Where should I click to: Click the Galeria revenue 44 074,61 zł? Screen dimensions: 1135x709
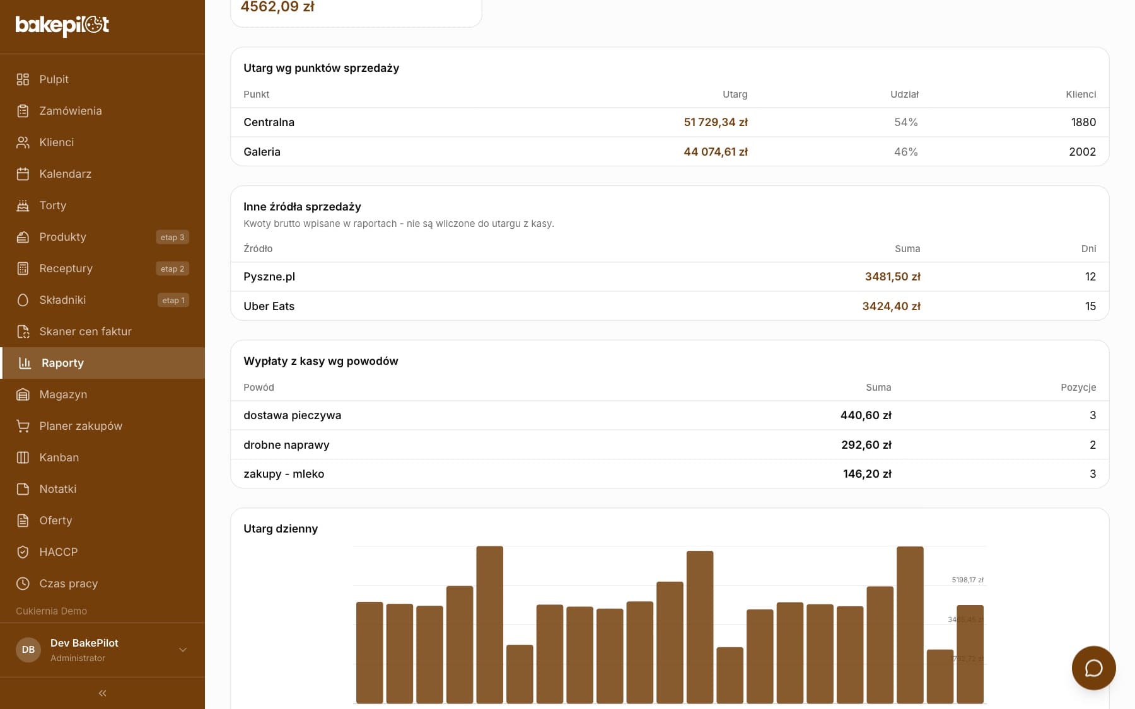tap(715, 152)
